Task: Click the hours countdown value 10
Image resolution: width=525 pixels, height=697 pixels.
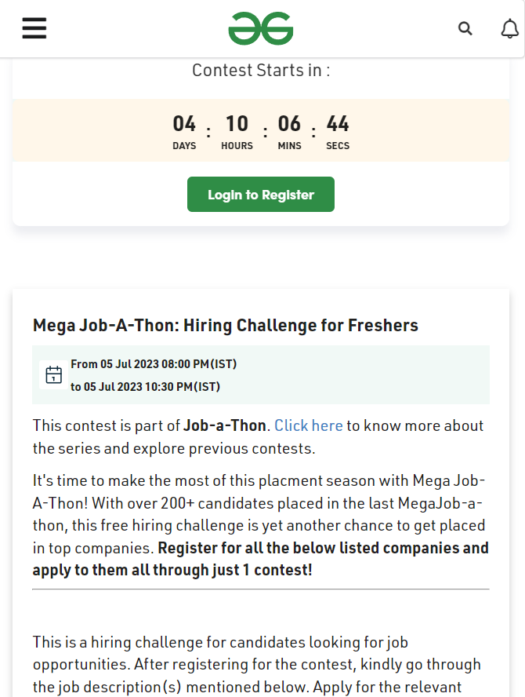Action: pyautogui.click(x=237, y=123)
